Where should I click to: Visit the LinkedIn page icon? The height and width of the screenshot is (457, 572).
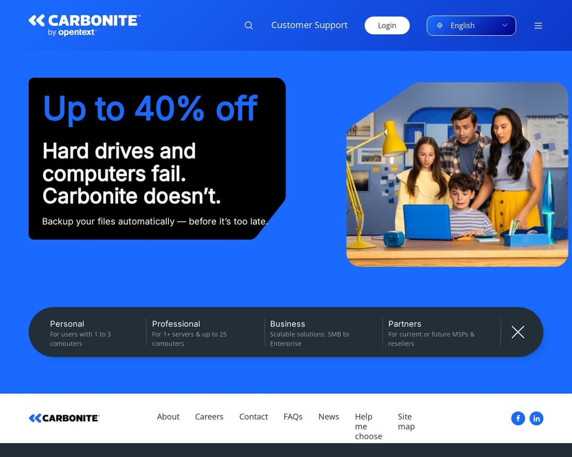click(536, 418)
